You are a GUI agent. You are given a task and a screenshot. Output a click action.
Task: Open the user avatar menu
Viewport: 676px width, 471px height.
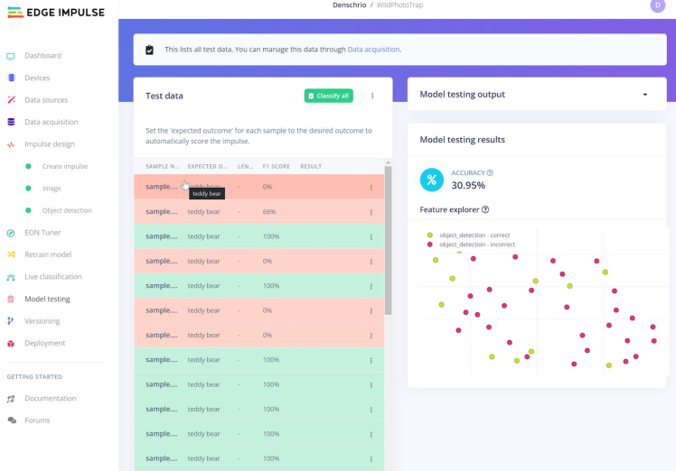click(657, 5)
